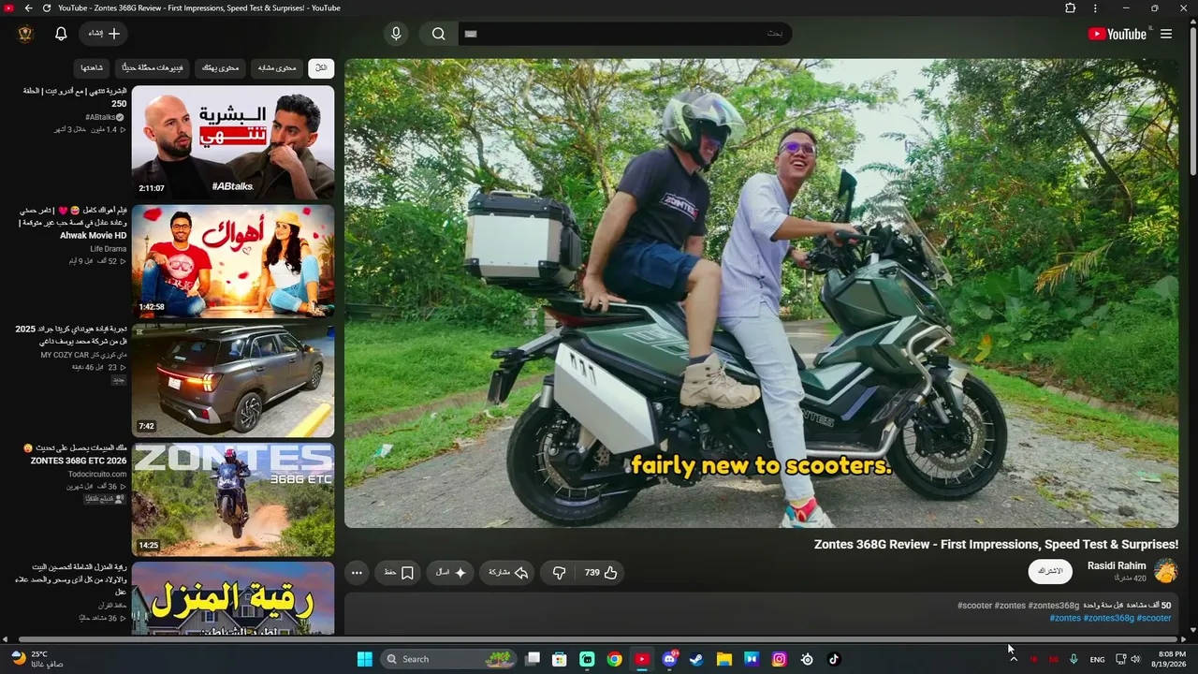This screenshot has height=674, width=1198.
Task: Open Chrome from the taskbar
Action: (614, 659)
